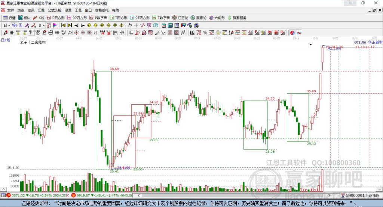This screenshot has width=383, height=207.
Task: Open the 板块 sector view
Action: (x=24, y=18)
